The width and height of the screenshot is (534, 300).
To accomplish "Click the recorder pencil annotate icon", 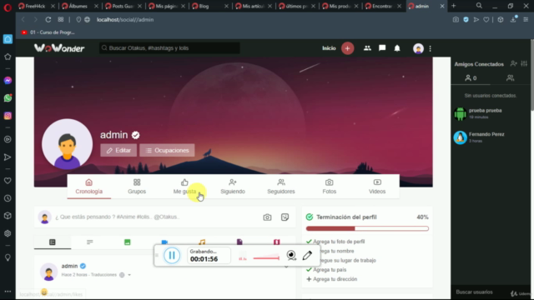I will point(307,256).
